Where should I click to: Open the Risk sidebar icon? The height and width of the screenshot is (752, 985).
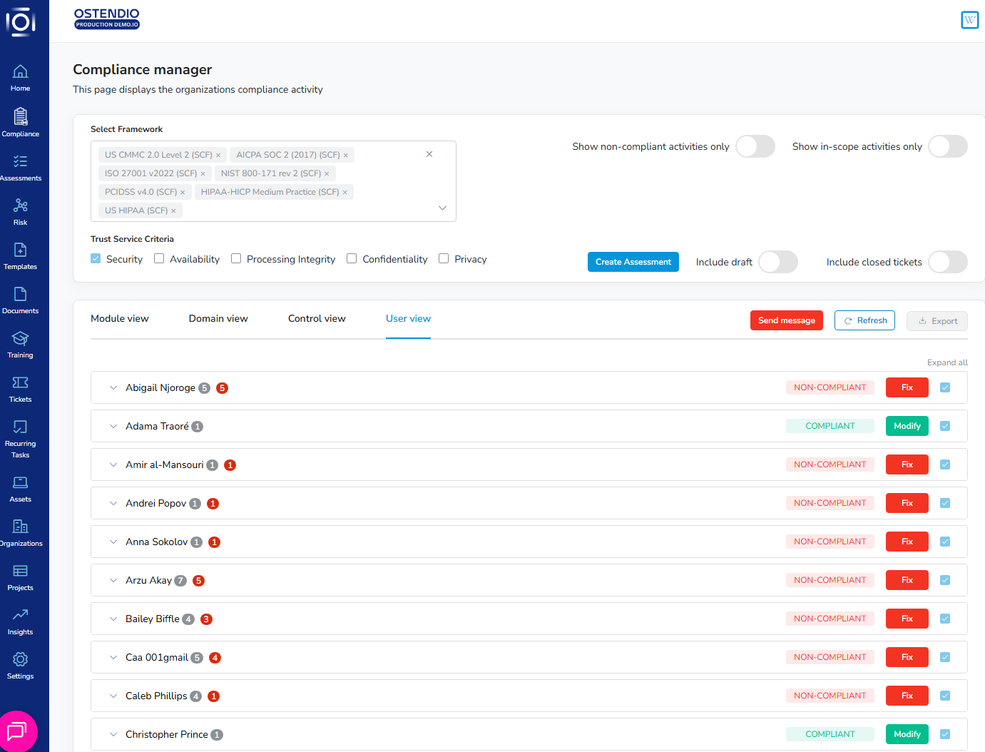coord(20,206)
